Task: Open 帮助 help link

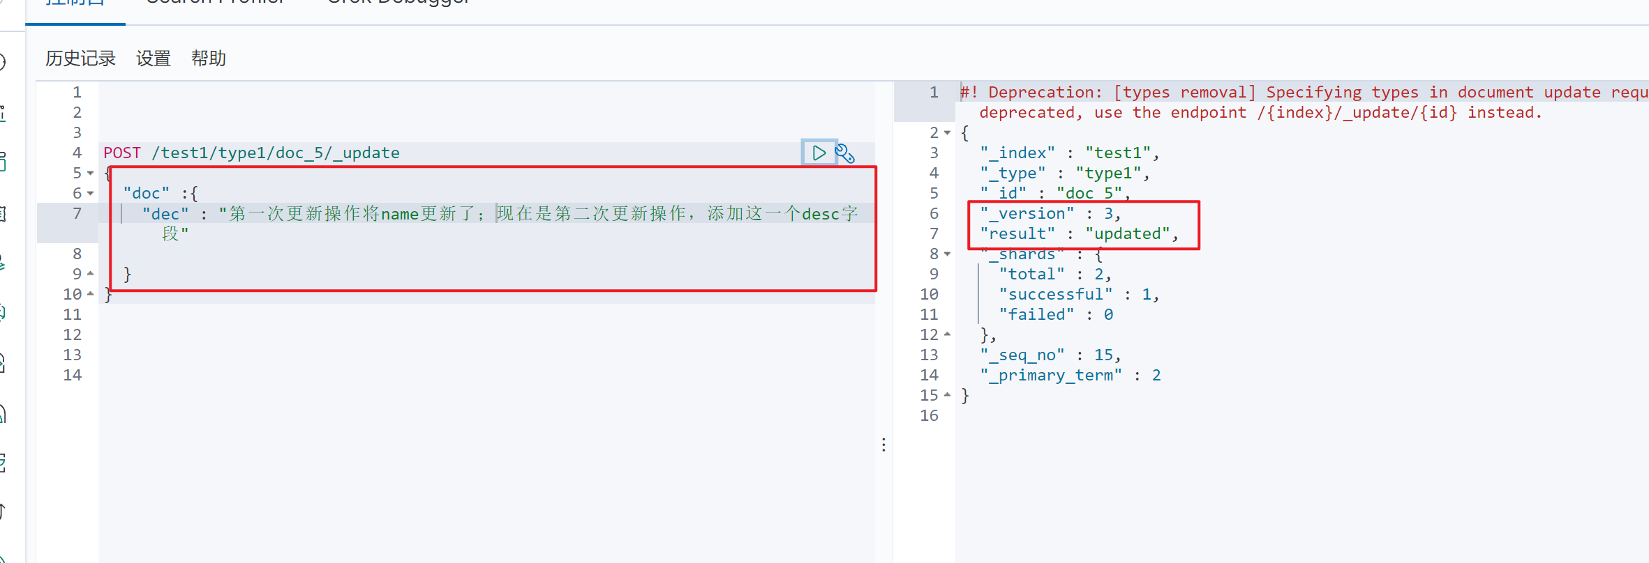Action: [x=209, y=59]
